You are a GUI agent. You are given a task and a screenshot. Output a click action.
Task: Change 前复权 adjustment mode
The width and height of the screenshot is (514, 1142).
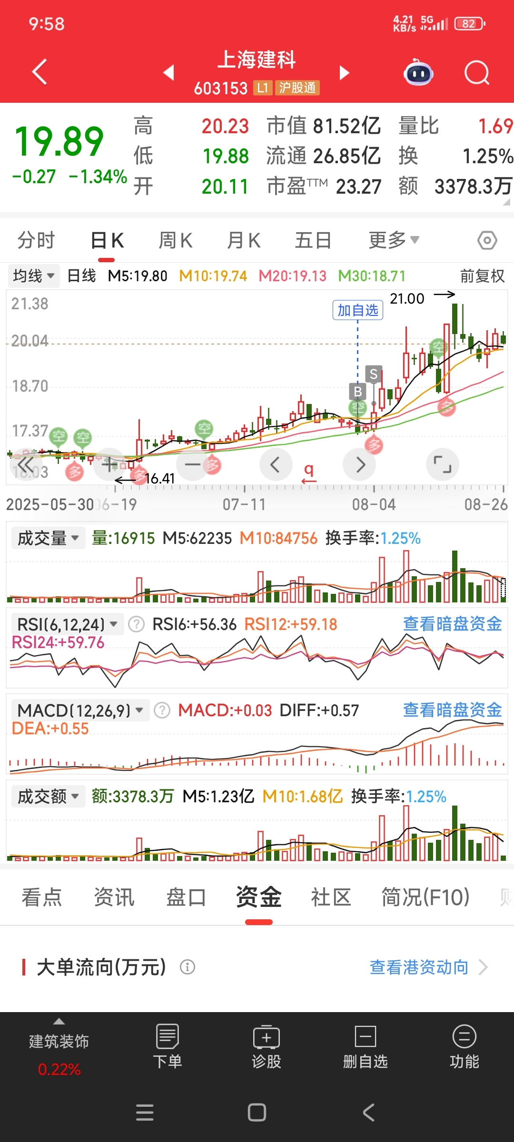[x=482, y=276]
